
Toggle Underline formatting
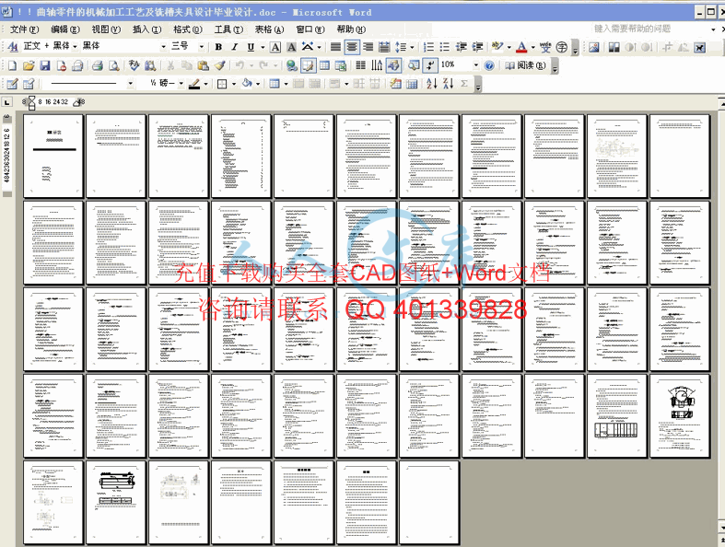point(251,47)
